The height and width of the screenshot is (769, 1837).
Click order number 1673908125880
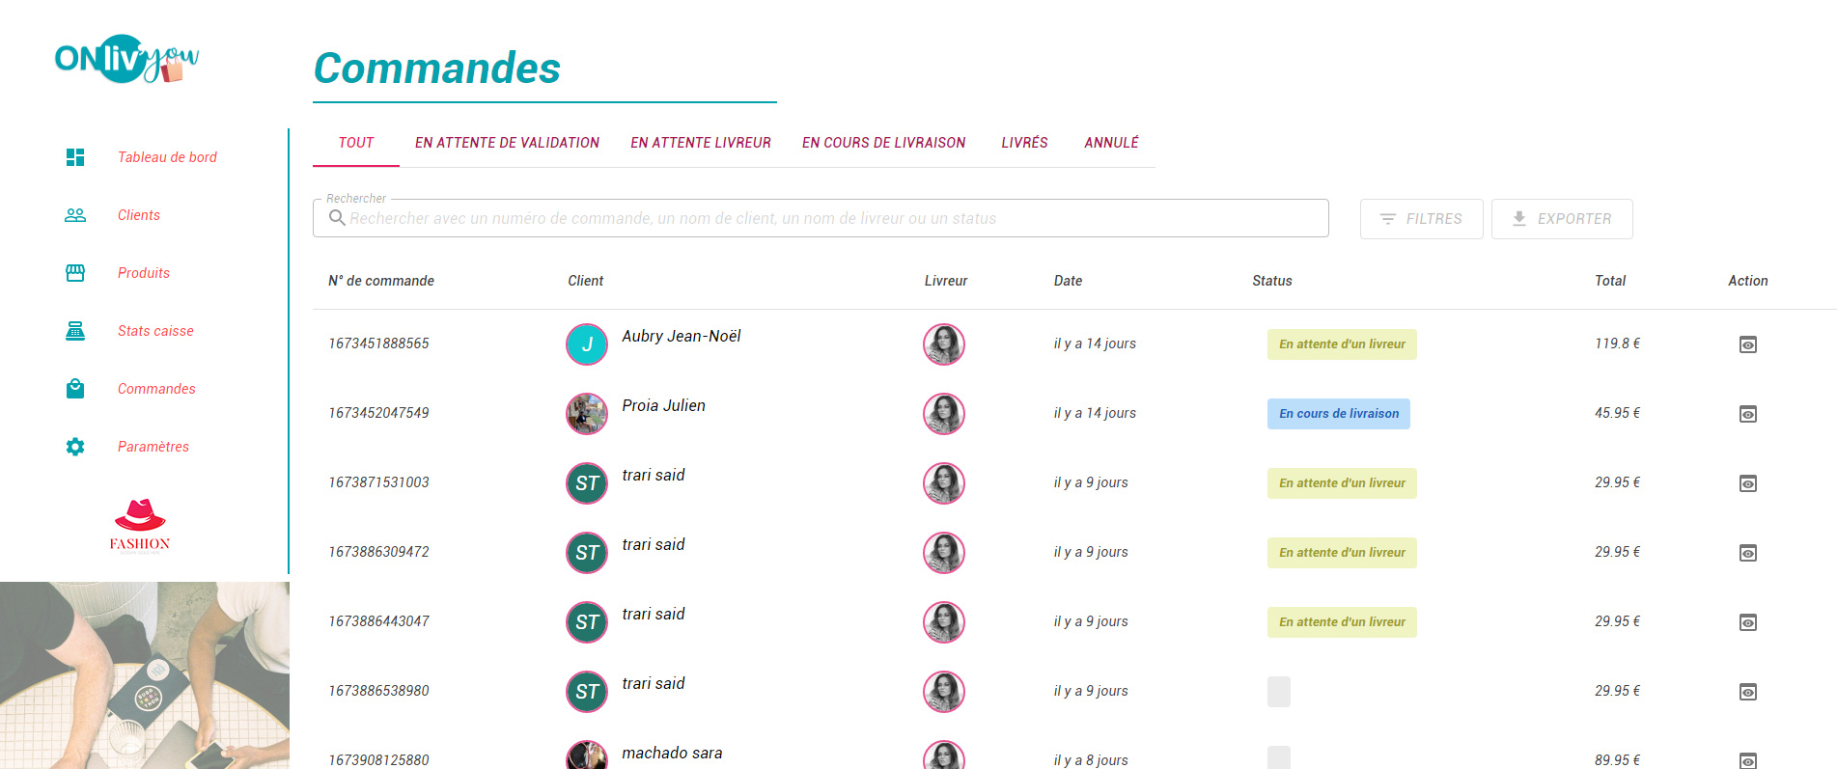point(378,760)
